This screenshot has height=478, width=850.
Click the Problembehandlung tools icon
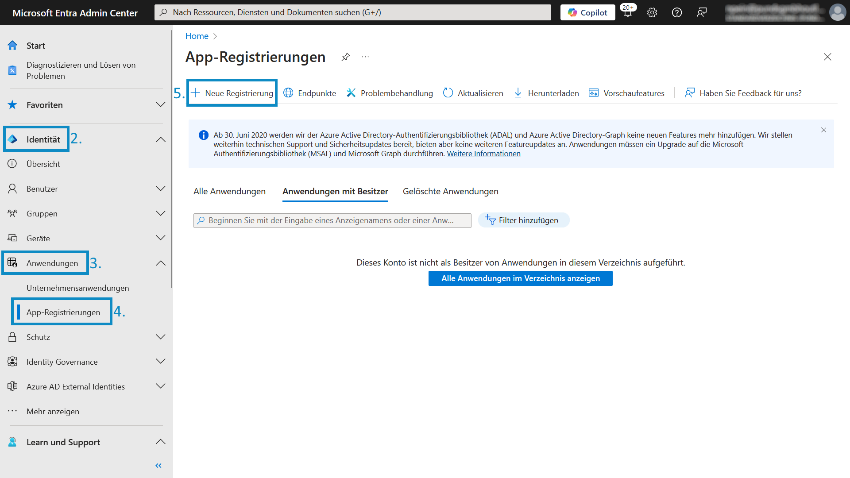[351, 93]
